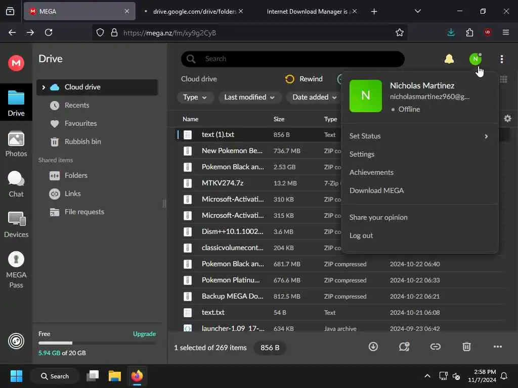Sort by Name column header
The width and height of the screenshot is (518, 388).
[190, 119]
